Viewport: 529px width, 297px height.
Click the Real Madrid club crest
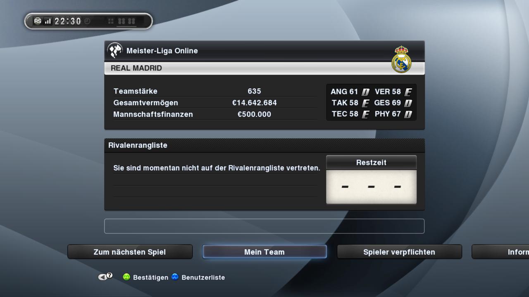401,59
